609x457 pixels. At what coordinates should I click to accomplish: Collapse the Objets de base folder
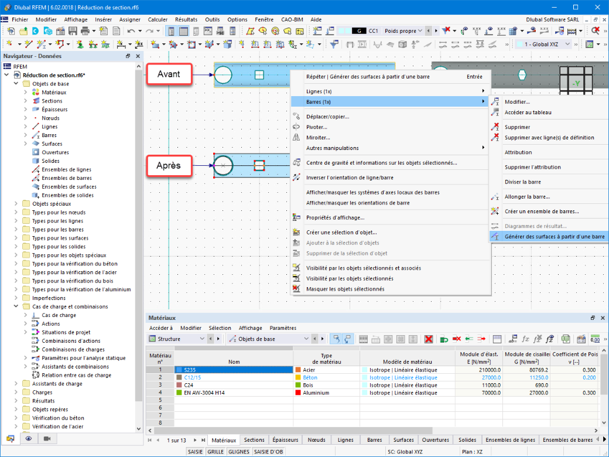(16, 84)
